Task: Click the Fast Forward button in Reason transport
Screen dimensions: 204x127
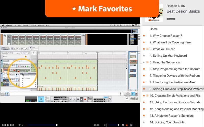Action: coord(74,99)
